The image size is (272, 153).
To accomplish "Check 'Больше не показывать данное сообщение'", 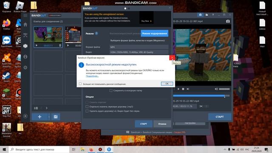I will [80, 84].
